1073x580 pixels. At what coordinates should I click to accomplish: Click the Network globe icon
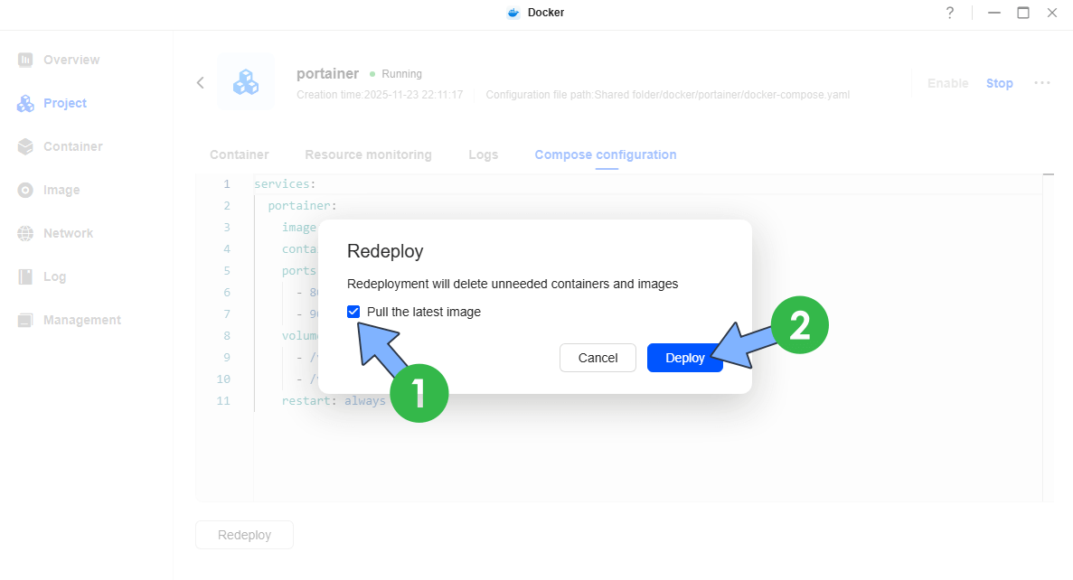click(x=25, y=233)
